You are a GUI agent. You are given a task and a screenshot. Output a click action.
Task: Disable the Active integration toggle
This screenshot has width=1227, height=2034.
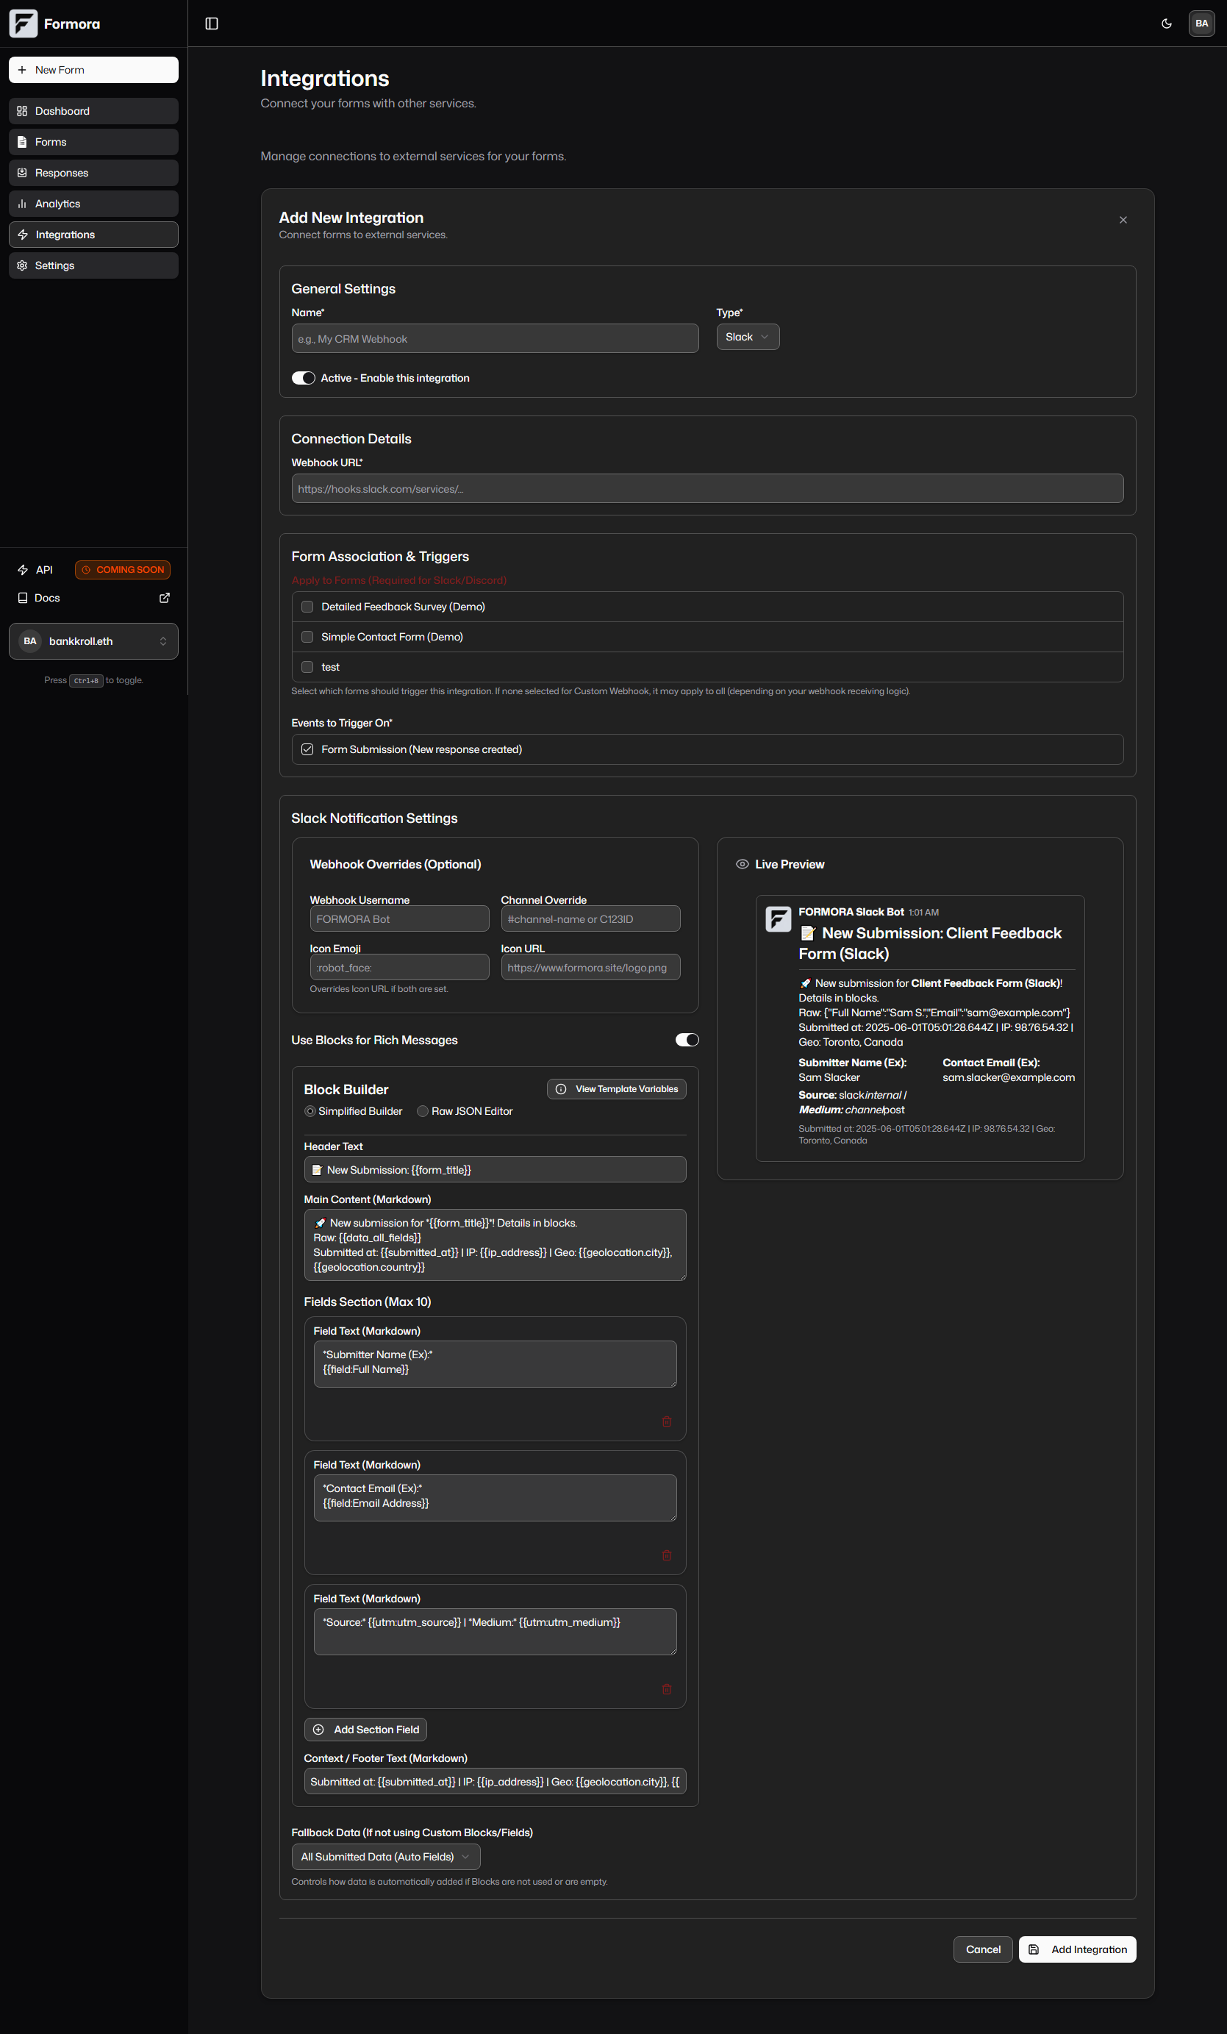click(x=303, y=377)
